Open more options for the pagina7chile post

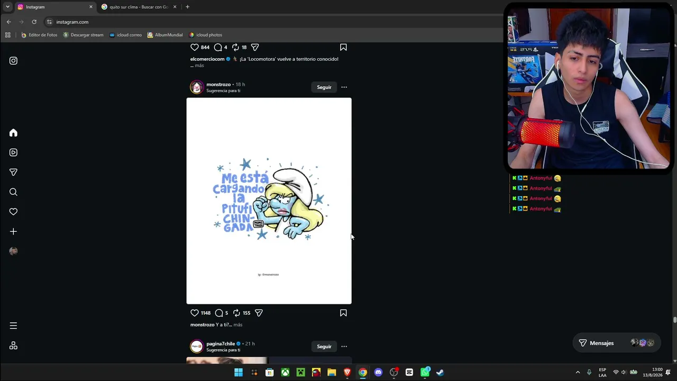tap(344, 347)
